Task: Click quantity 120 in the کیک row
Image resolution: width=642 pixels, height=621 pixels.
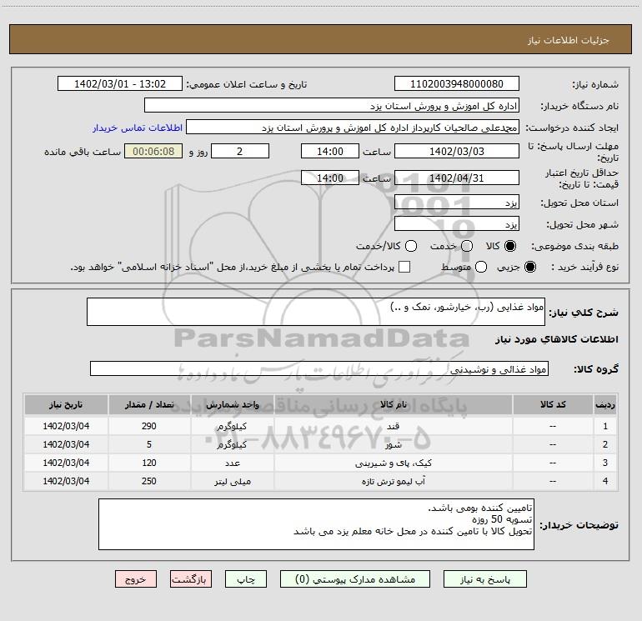Action: 149,463
